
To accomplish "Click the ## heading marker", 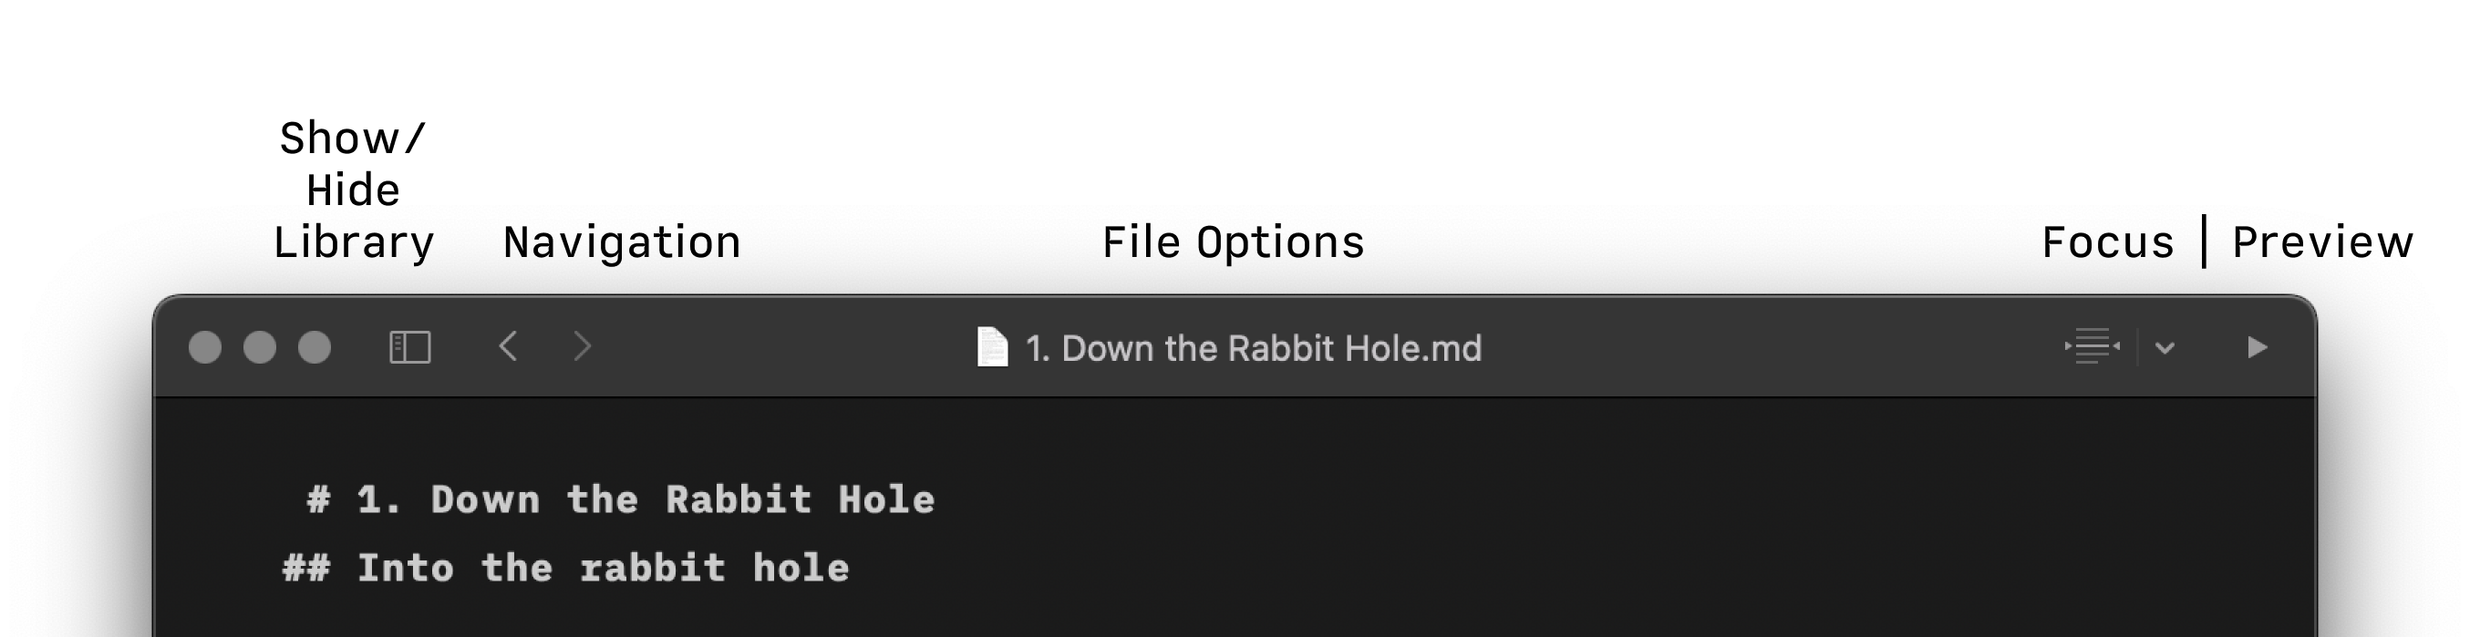I will point(307,568).
